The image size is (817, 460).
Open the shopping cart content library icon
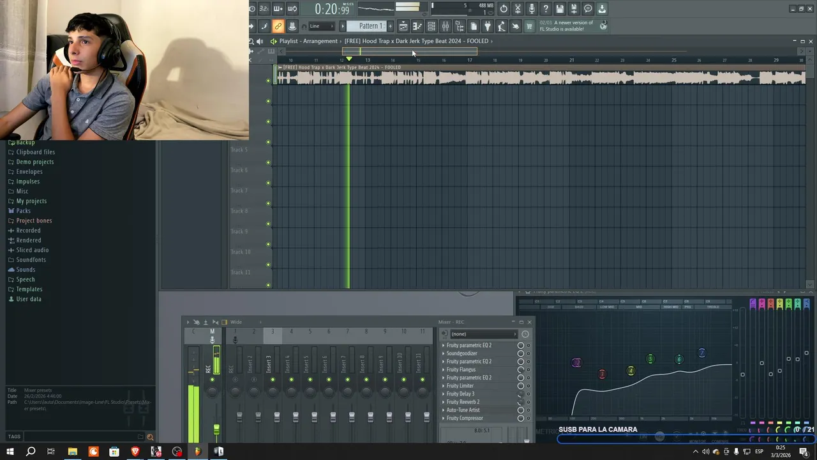529,26
